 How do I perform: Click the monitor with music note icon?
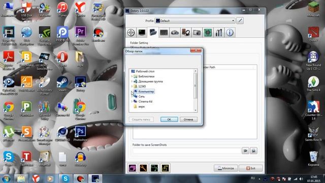point(154,168)
